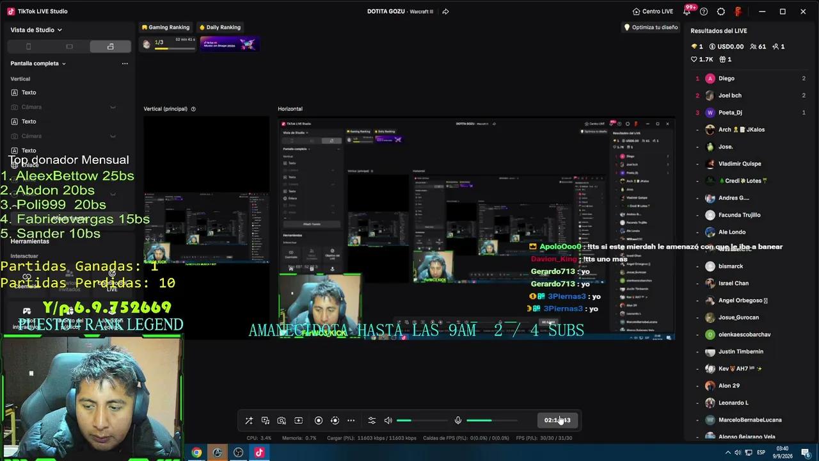Open the notifications bell

coord(687,12)
